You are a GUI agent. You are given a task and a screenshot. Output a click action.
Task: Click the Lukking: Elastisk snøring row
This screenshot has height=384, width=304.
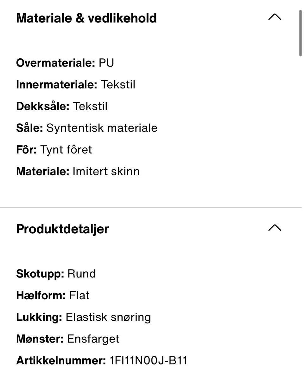pos(84,317)
